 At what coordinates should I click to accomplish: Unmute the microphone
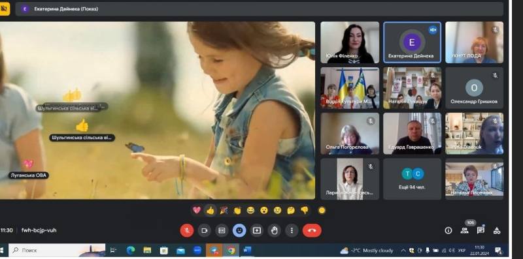click(x=187, y=230)
